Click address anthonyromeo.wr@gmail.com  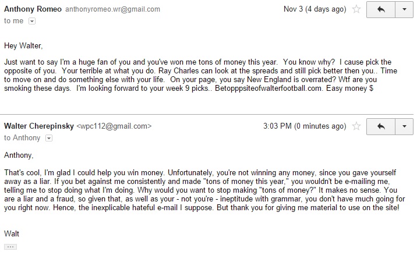(113, 9)
